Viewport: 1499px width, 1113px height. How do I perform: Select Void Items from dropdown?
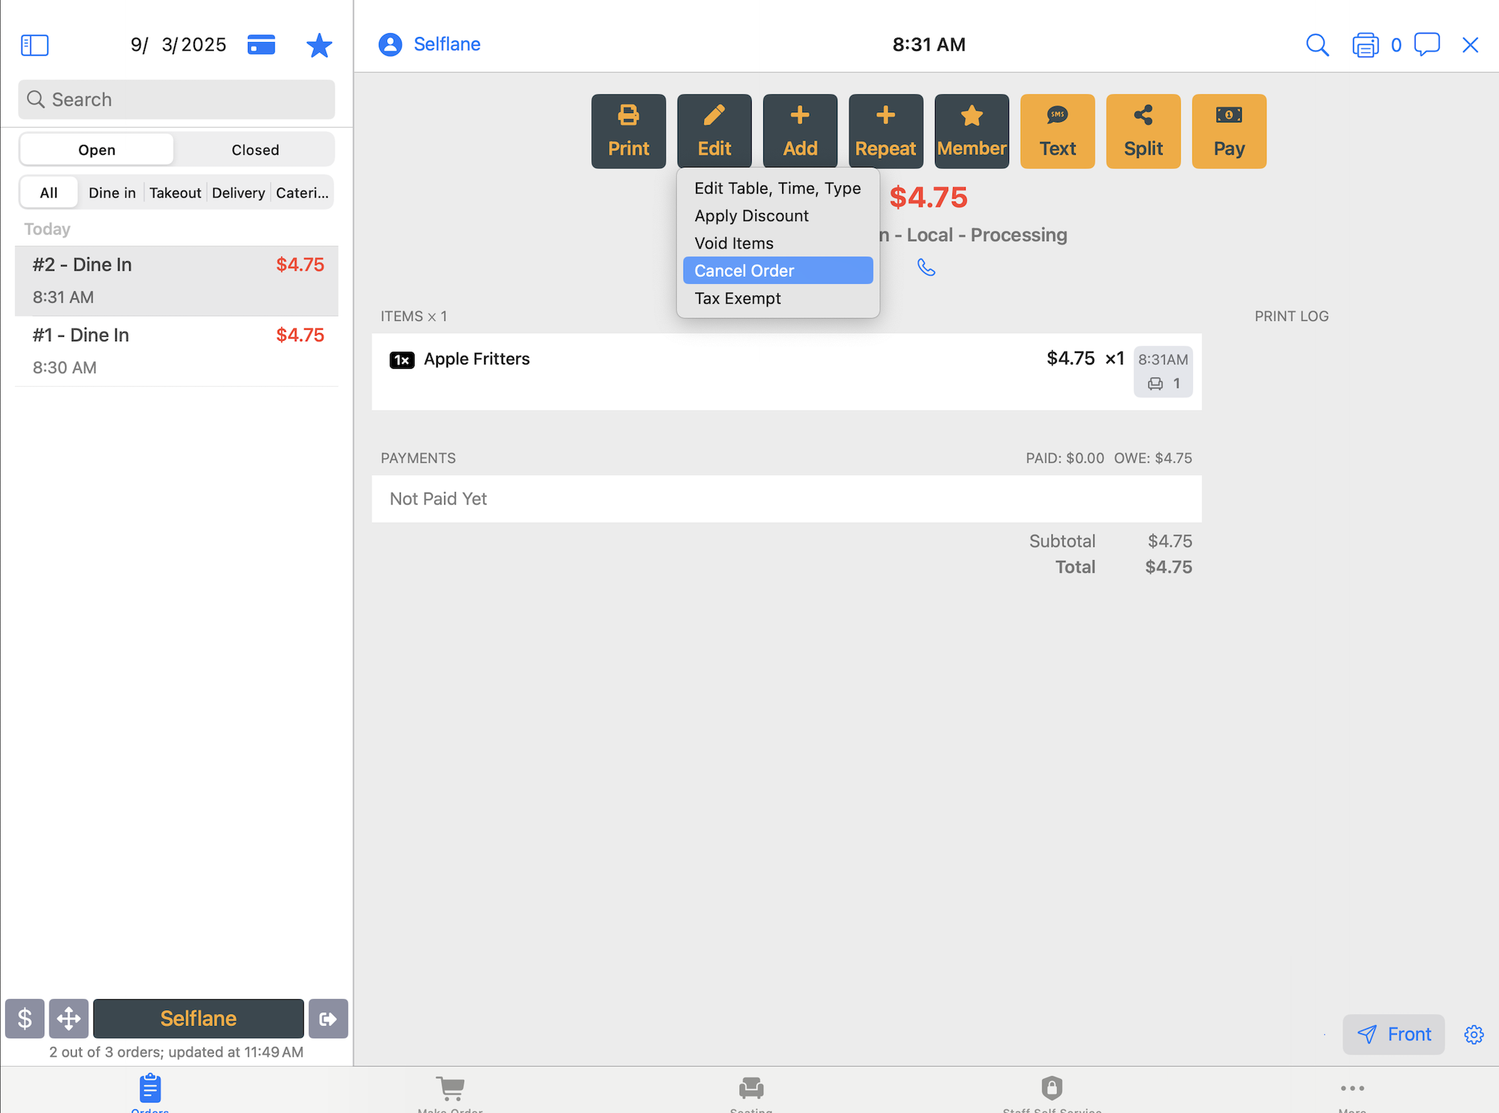point(734,243)
